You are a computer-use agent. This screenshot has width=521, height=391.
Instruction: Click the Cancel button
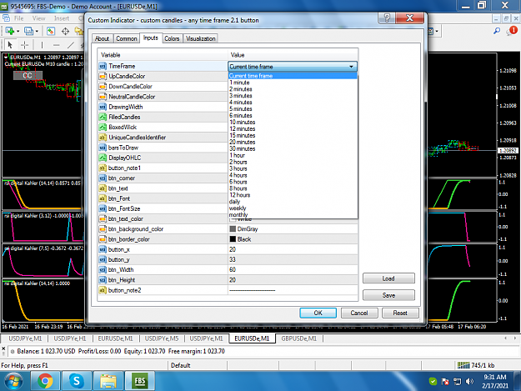[x=359, y=313]
